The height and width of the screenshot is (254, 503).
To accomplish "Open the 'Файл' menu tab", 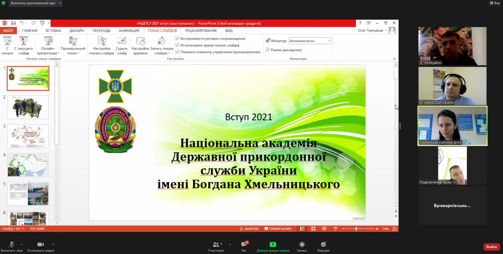I will 8,31.
